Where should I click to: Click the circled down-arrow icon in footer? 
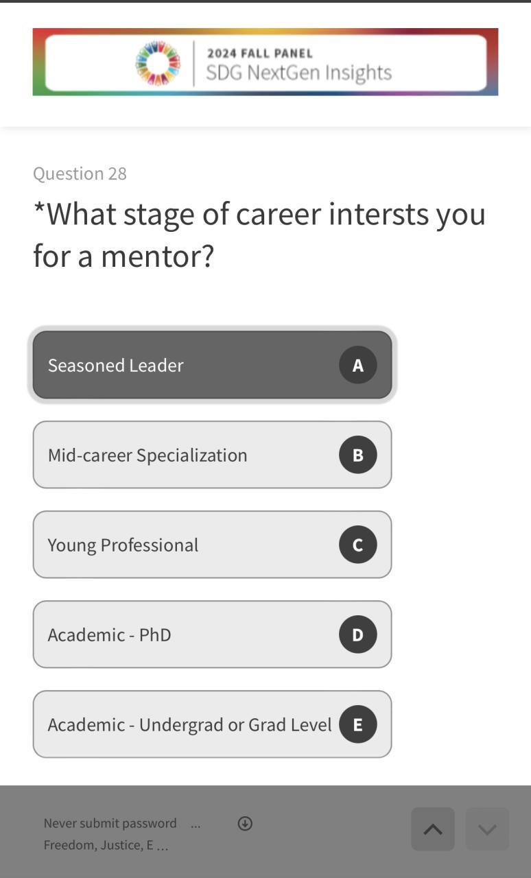pyautogui.click(x=245, y=824)
